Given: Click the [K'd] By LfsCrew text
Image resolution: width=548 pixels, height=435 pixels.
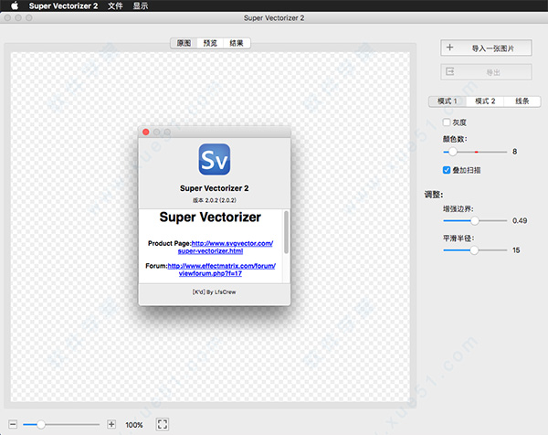Looking at the screenshot, I should coord(215,292).
